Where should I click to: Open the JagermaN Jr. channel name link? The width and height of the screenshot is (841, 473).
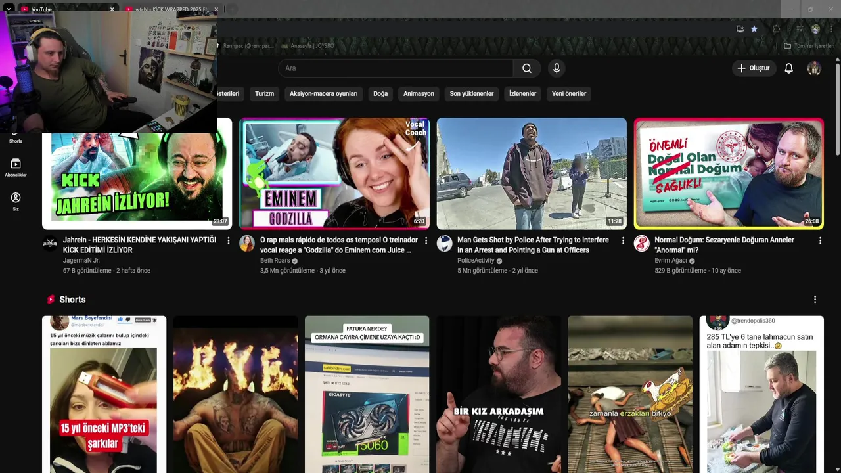pos(81,261)
